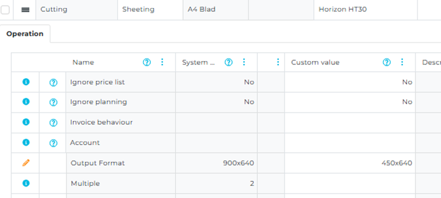Click the Horizon HT30 cell
441x198 pixels.
(342, 9)
